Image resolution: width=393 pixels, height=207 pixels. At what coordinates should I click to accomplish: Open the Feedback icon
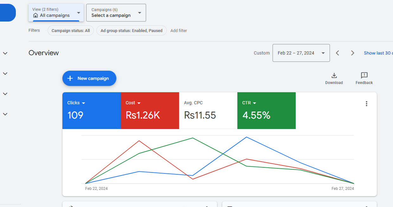364,75
